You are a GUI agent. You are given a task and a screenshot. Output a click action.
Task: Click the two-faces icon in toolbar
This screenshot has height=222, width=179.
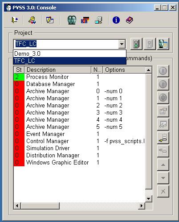(72, 20)
